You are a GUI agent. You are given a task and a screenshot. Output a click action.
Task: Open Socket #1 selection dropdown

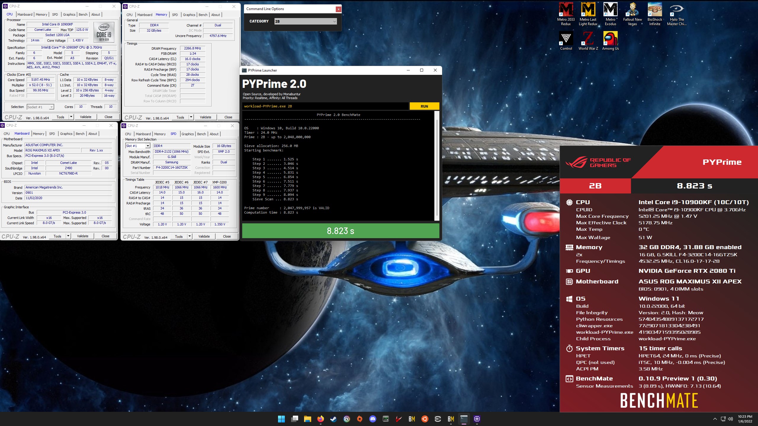(40, 107)
